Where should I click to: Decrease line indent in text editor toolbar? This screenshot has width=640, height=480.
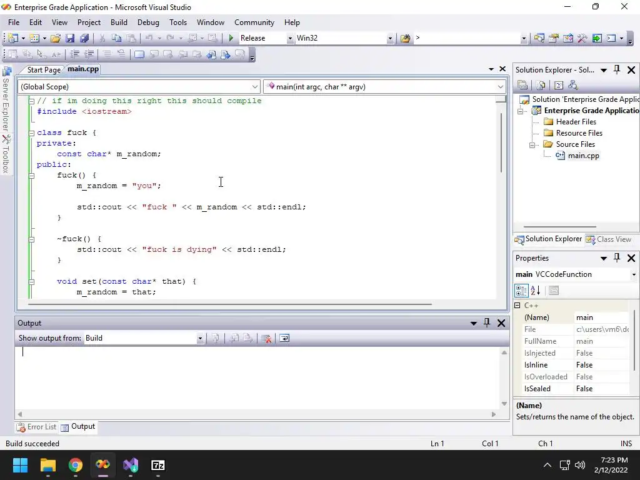pyautogui.click(x=75, y=54)
